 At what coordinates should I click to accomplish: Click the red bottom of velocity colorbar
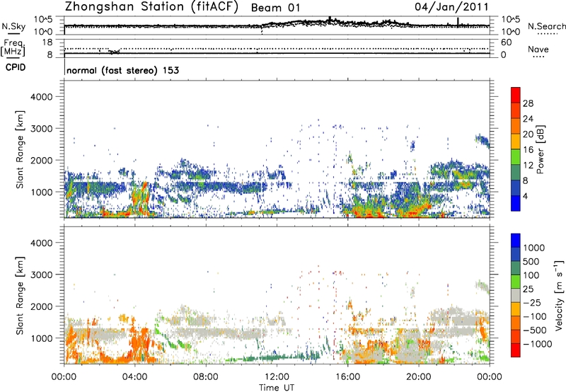pos(516,350)
